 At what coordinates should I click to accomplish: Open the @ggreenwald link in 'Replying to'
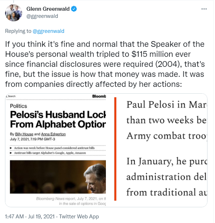pos(48,31)
